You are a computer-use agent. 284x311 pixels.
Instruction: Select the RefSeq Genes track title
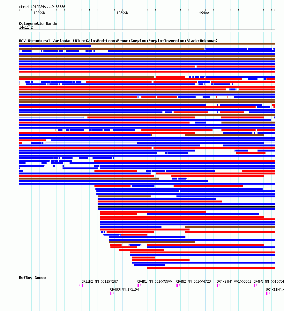(x=32, y=278)
